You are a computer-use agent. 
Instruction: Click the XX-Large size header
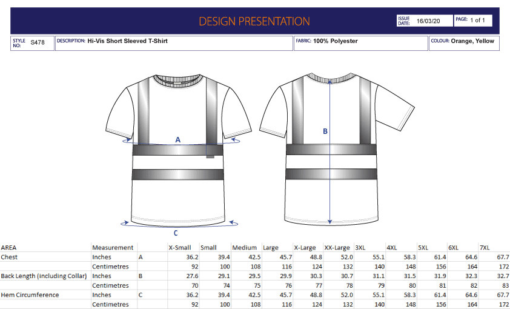click(337, 248)
